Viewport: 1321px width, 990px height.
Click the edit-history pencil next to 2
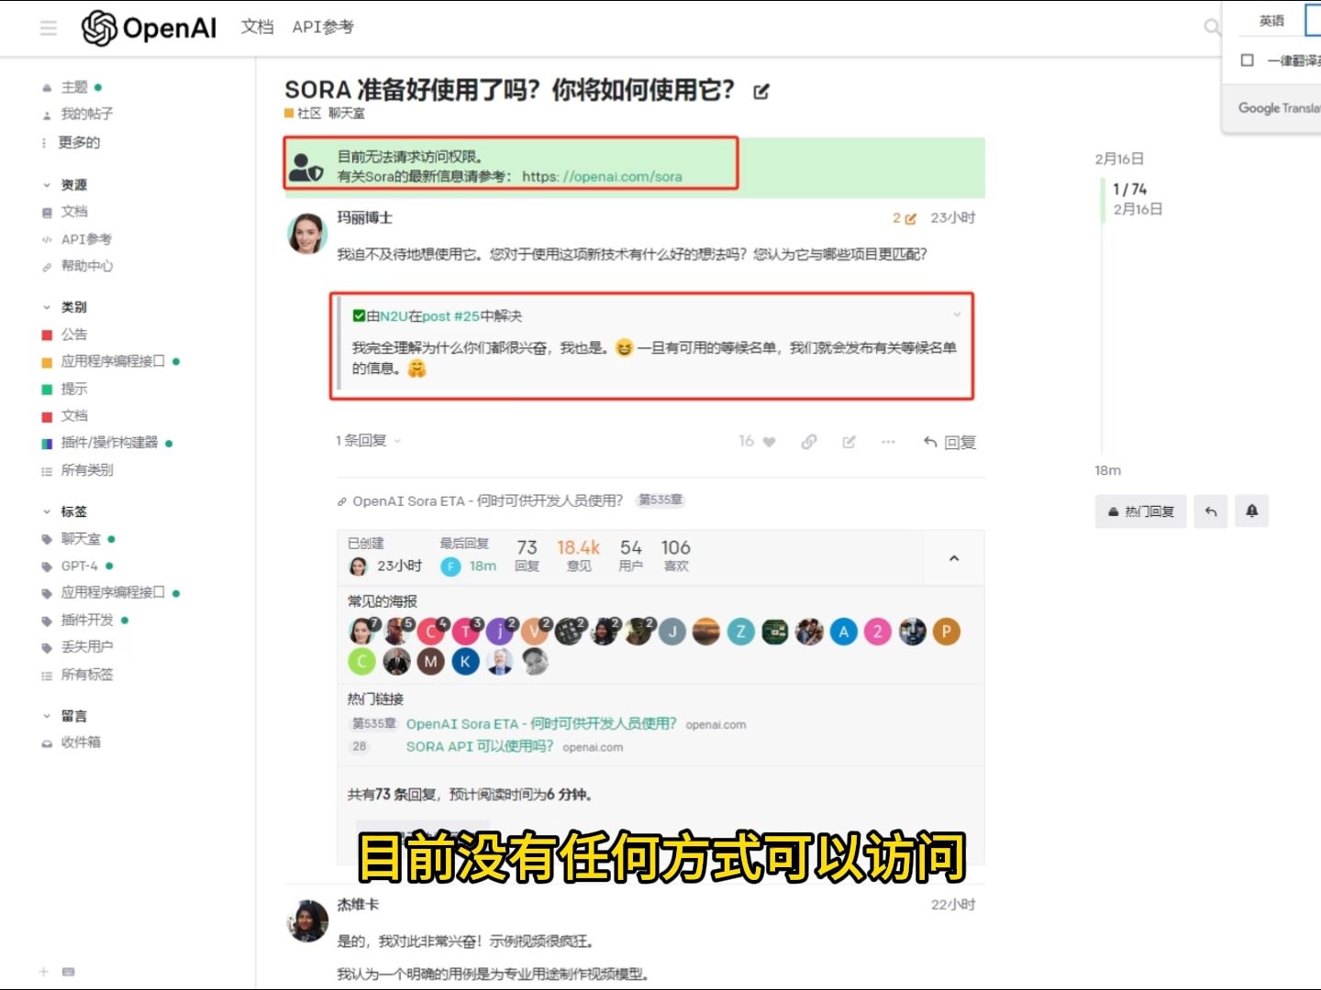pos(910,218)
